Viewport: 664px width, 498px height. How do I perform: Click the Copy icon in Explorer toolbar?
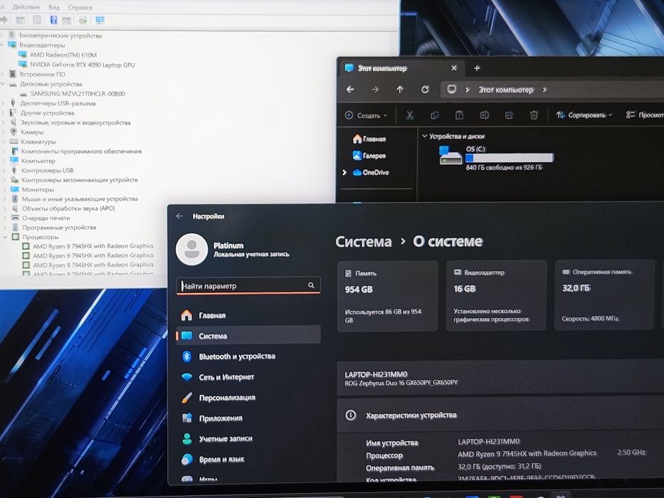tap(434, 115)
